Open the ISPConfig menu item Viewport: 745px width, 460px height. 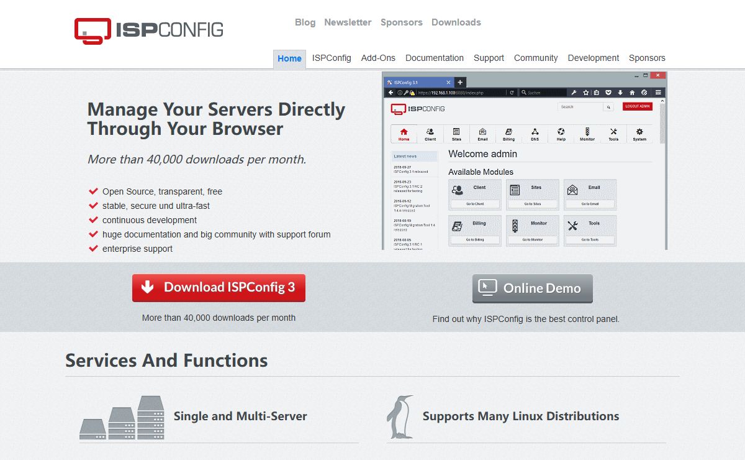332,58
